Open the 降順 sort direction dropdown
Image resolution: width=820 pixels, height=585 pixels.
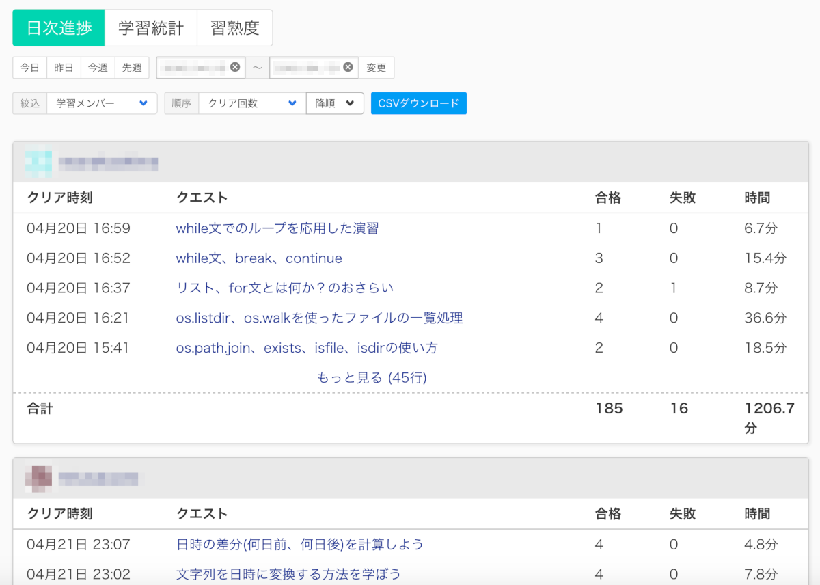[335, 103]
